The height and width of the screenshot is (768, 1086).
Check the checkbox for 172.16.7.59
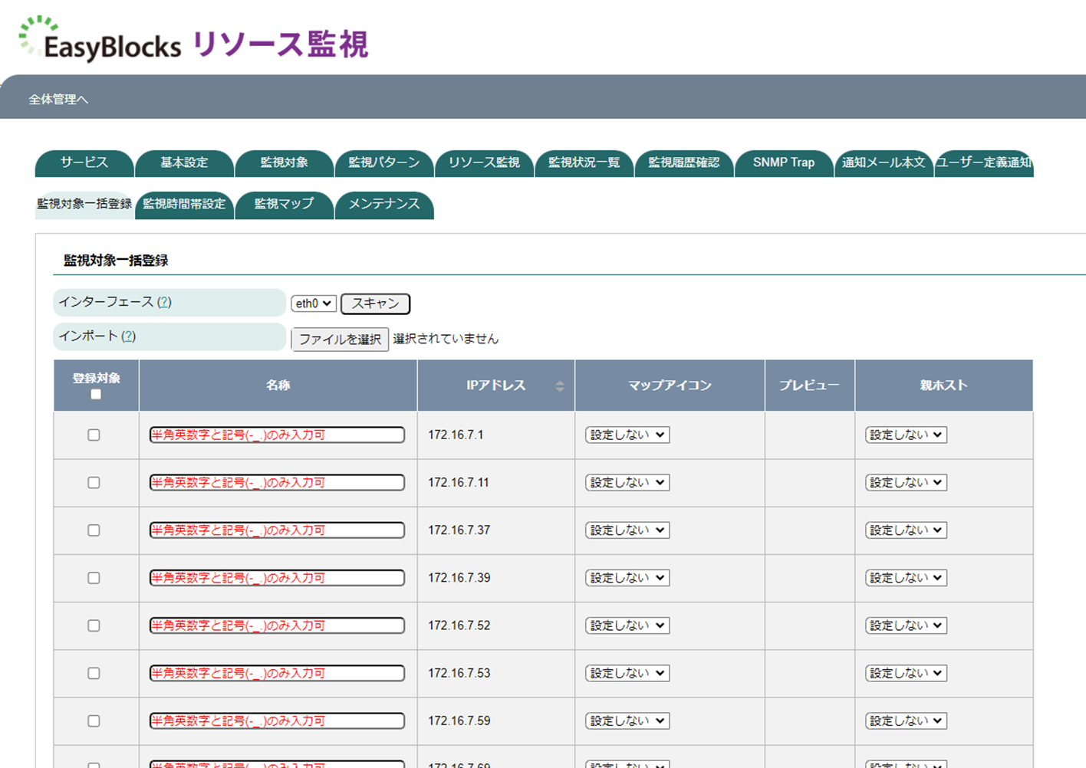[x=94, y=721]
